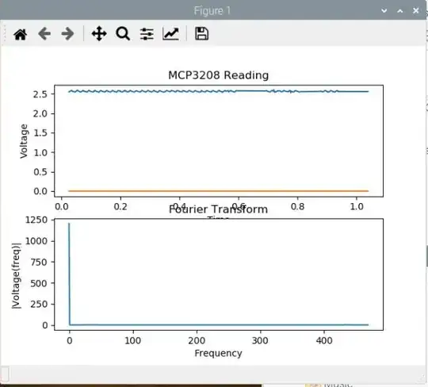Reset the plot with the Home icon
428x387 pixels.
[21, 34]
